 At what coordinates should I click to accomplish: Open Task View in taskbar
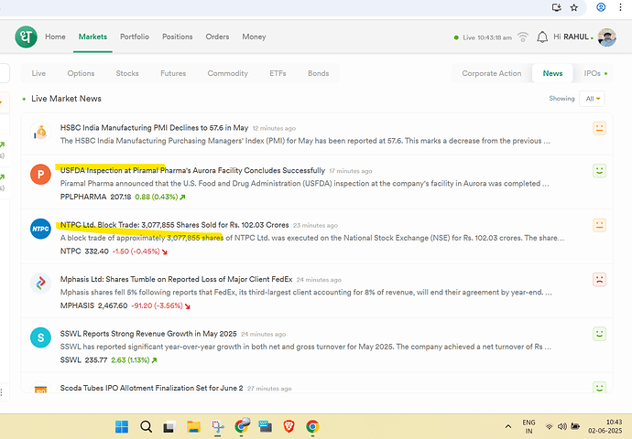[169, 426]
